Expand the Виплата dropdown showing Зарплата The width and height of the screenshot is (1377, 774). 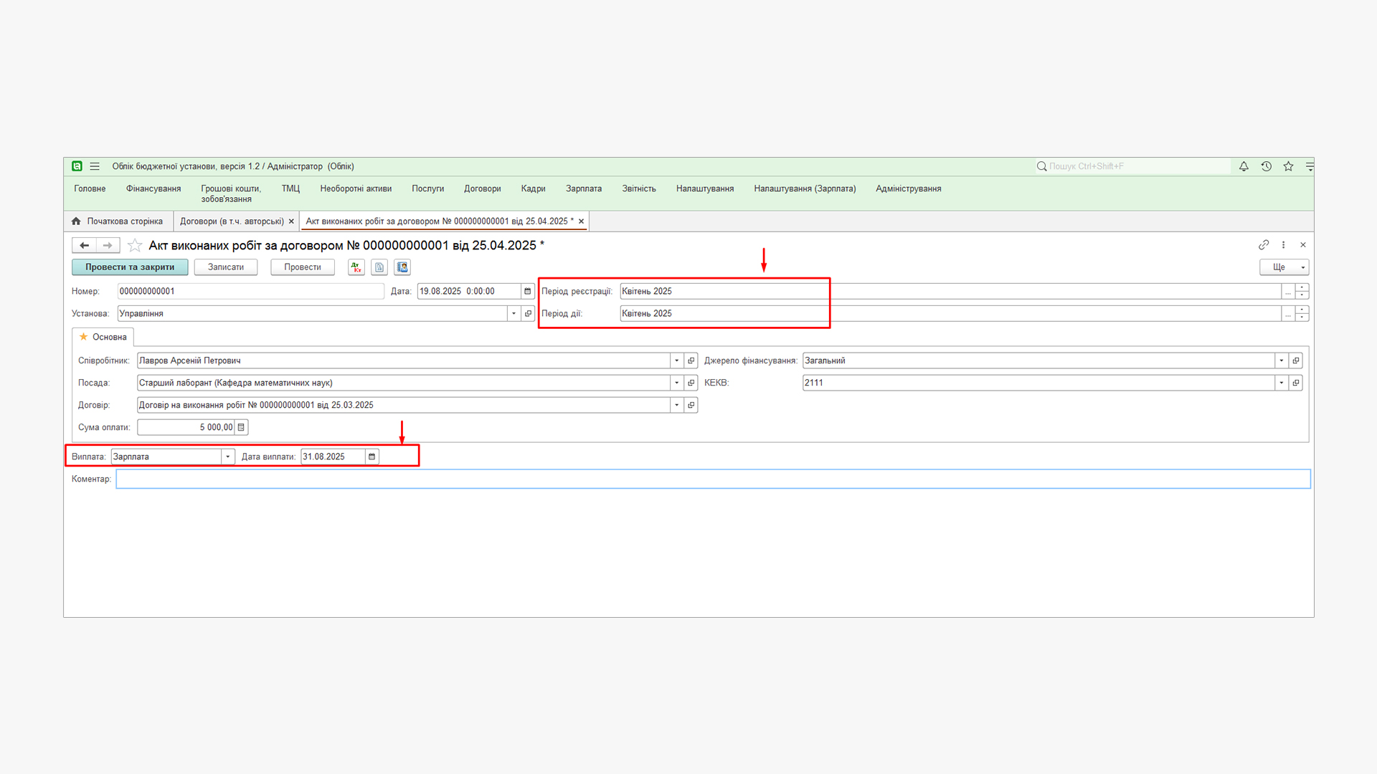pos(228,457)
